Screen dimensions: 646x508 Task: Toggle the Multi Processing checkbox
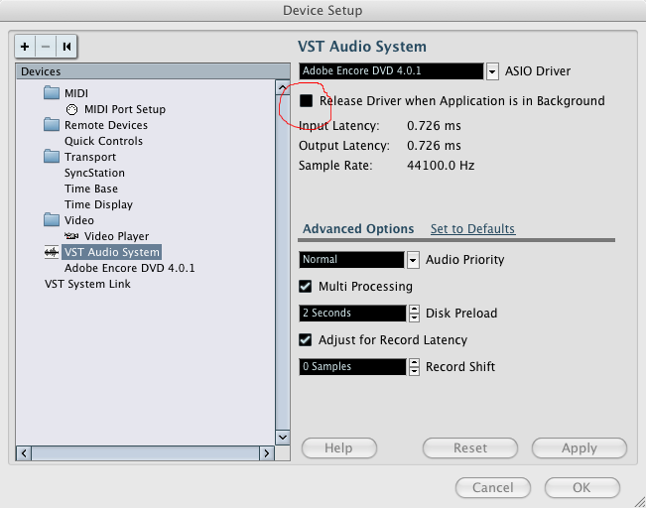pos(307,287)
